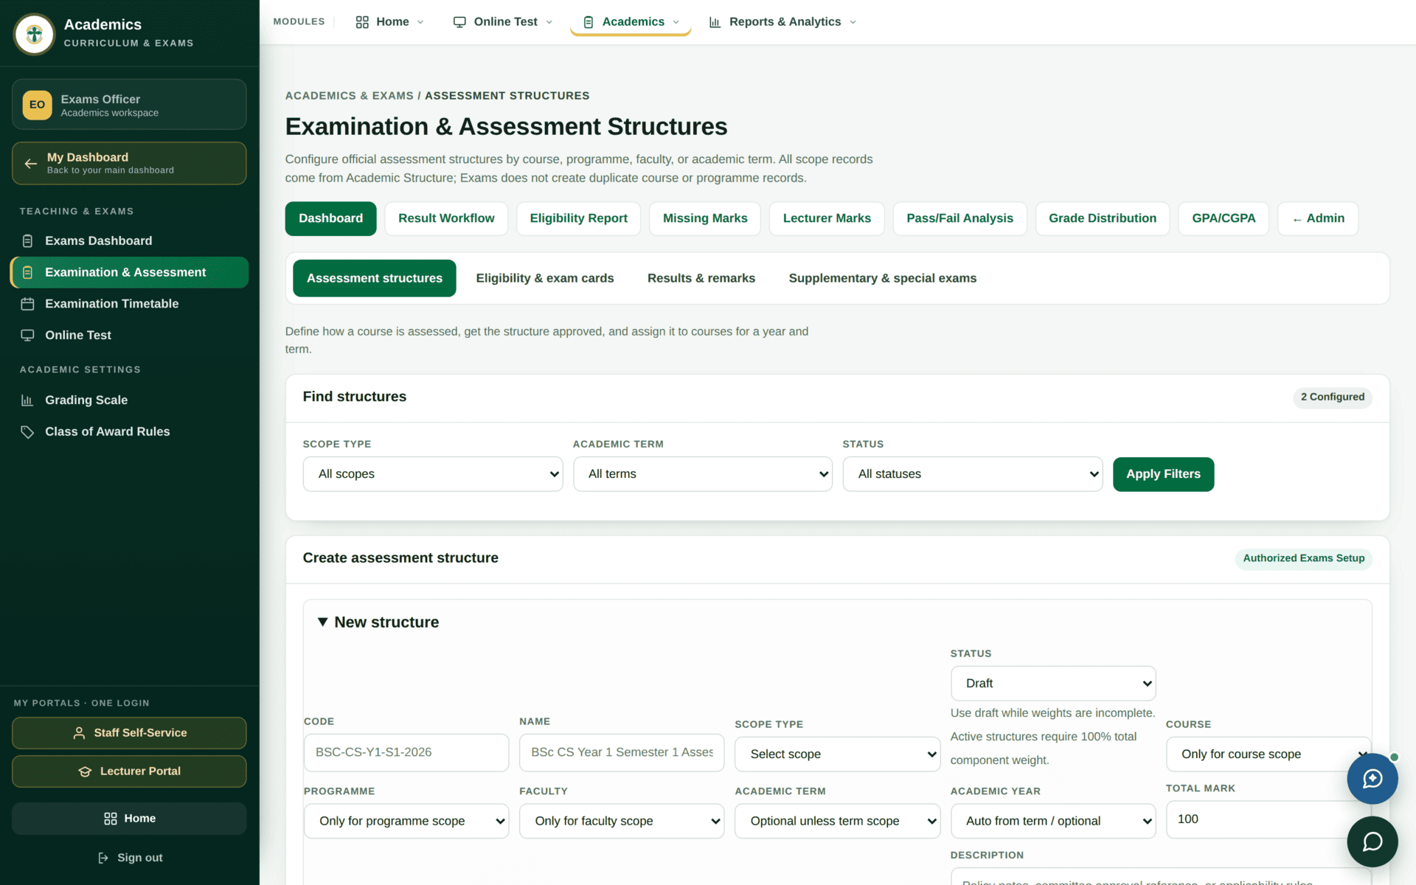
Task: Open Class of Award Rules in sidebar
Action: coord(129,432)
